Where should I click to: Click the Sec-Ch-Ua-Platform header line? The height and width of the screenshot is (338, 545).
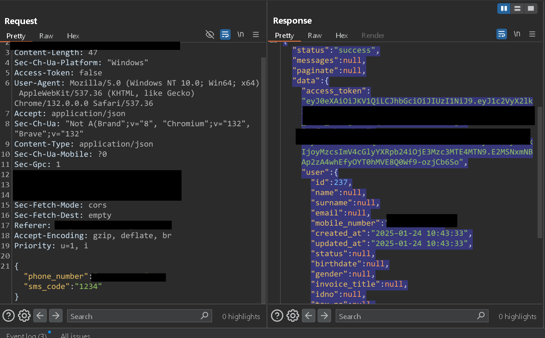click(81, 63)
